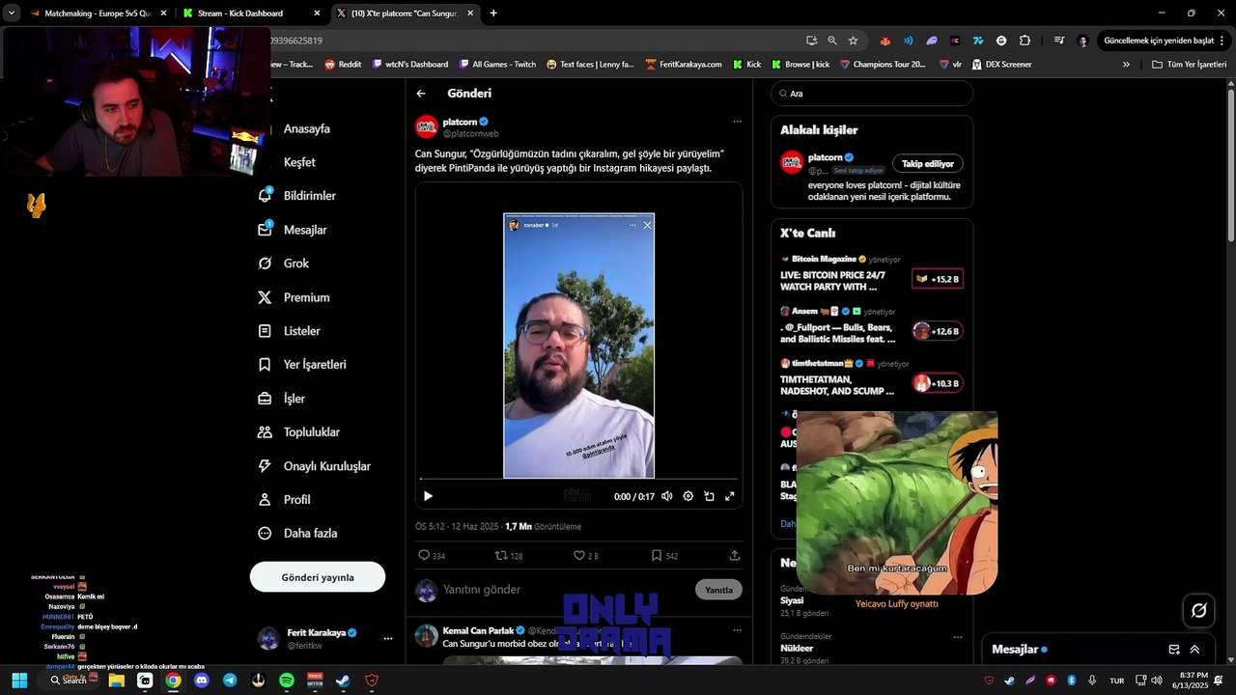Click the video progress bar

click(x=578, y=479)
